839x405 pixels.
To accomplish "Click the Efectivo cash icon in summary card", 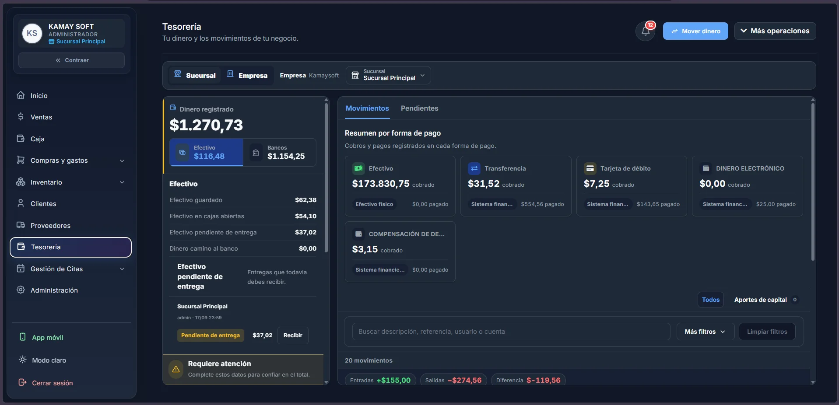I will point(358,168).
